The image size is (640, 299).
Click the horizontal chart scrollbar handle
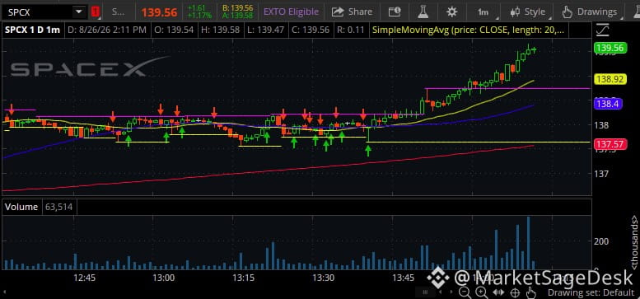[x=425, y=292]
